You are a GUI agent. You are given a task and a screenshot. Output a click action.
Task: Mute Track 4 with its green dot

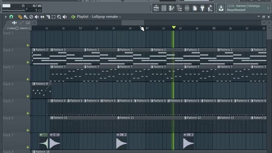pos(28,96)
